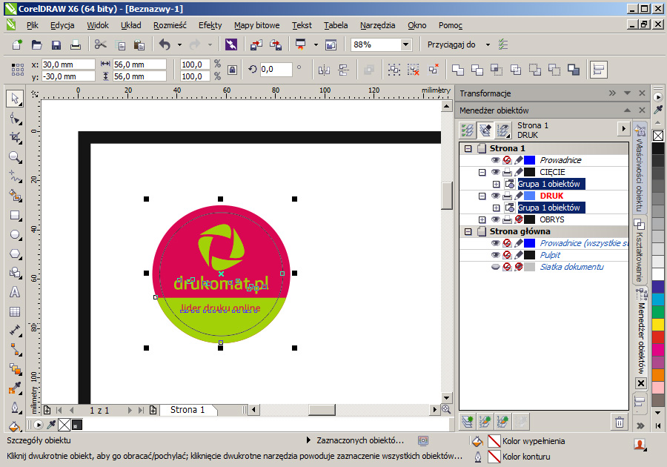The height and width of the screenshot is (467, 667).
Task: Toggle editing pencil on the DRUK layer
Action: [x=519, y=196]
